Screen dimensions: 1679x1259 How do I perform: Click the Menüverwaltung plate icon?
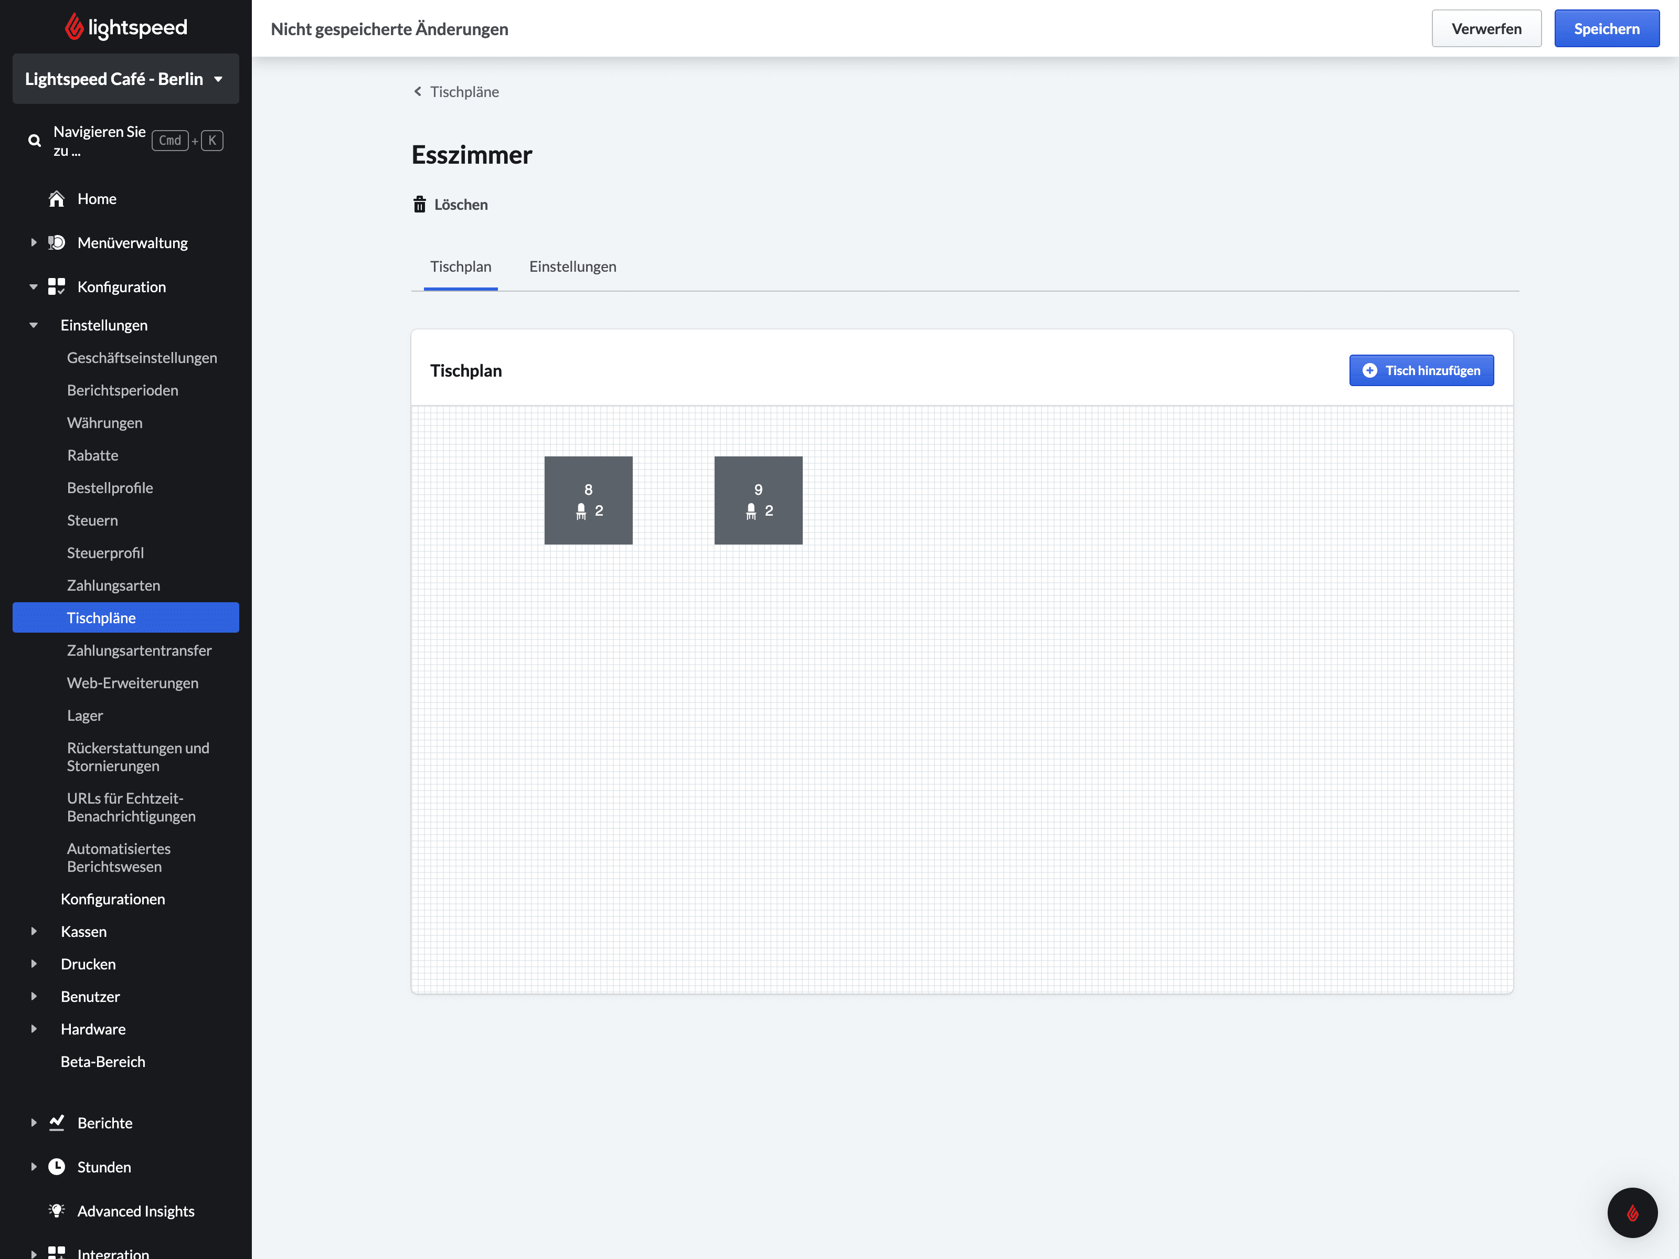click(x=57, y=243)
